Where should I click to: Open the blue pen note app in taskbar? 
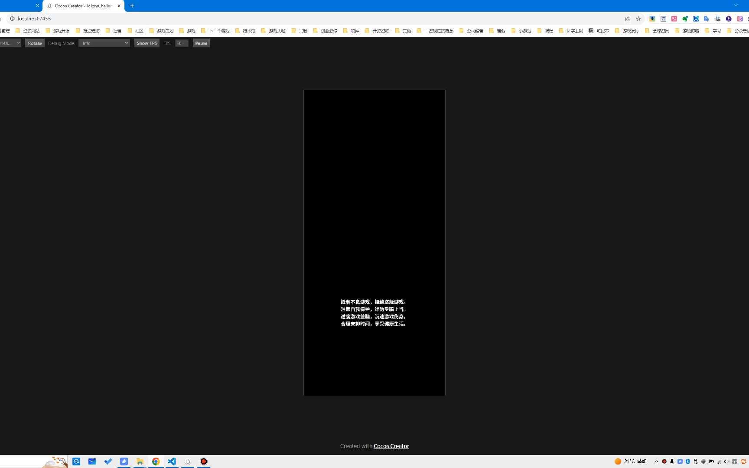[x=124, y=461]
